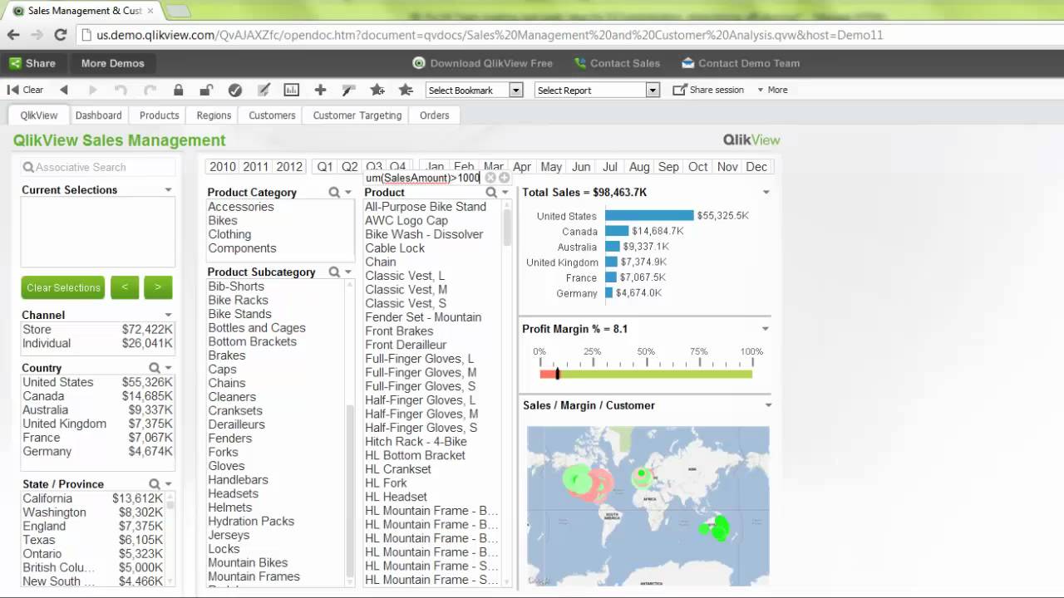Toggle year 2012 selection
The image size is (1064, 598).
click(x=289, y=167)
